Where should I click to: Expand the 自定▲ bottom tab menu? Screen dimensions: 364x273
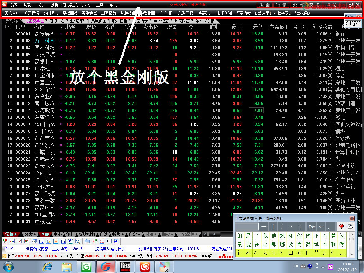(x=134, y=234)
